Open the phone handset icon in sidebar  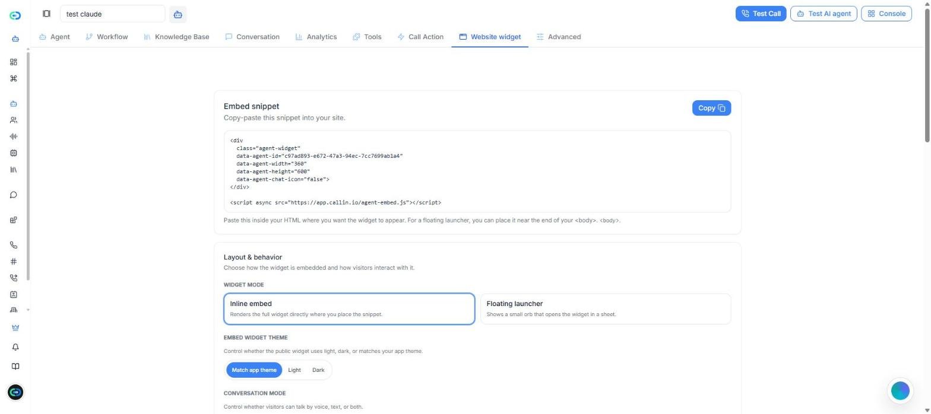pos(14,245)
